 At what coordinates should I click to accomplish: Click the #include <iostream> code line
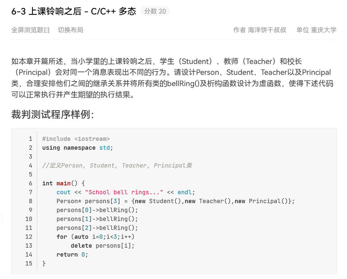tap(76, 139)
